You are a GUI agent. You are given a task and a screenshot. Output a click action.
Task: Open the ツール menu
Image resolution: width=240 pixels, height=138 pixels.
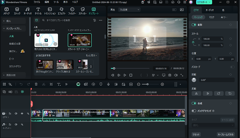(56, 2)
